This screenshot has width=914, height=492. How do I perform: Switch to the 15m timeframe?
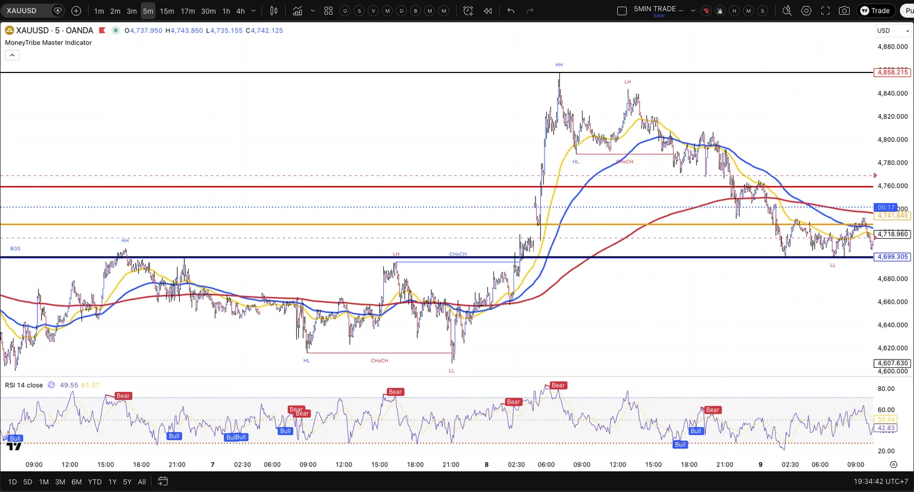pyautogui.click(x=167, y=11)
